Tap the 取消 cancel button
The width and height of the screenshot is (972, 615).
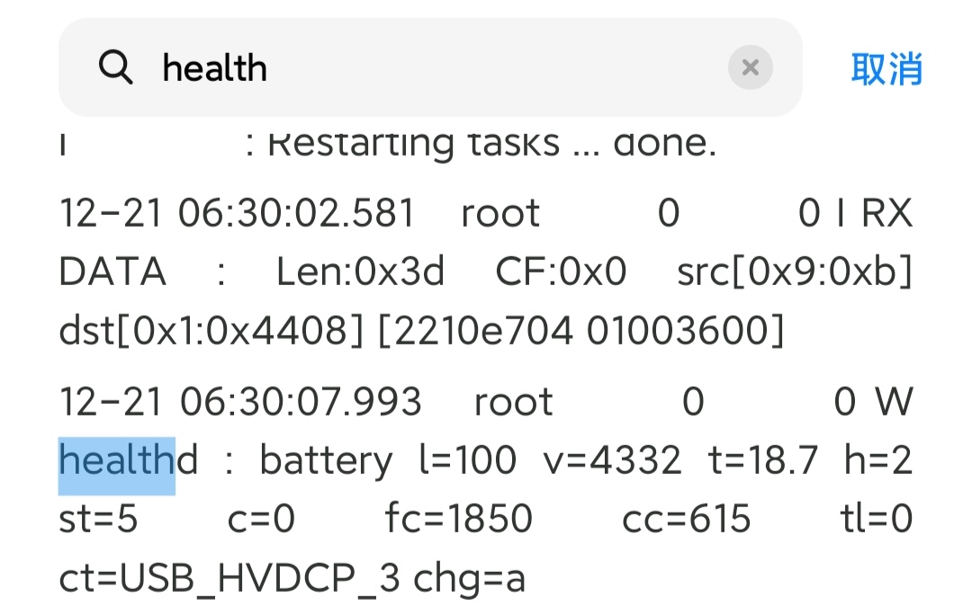[886, 68]
